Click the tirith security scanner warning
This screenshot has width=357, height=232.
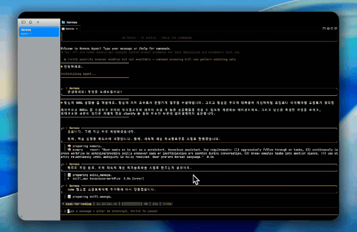click(150, 59)
